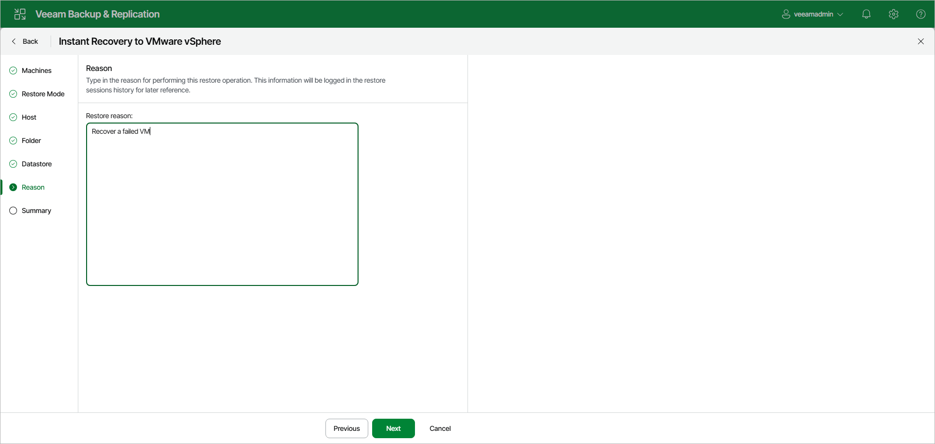Image resolution: width=935 pixels, height=444 pixels.
Task: Click the Folder step checkmark icon
Action: coord(13,141)
